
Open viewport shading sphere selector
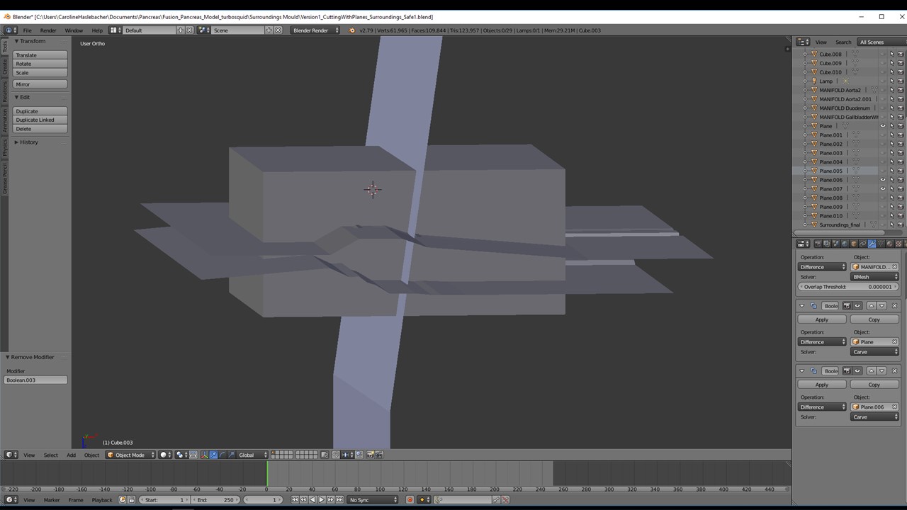point(165,455)
